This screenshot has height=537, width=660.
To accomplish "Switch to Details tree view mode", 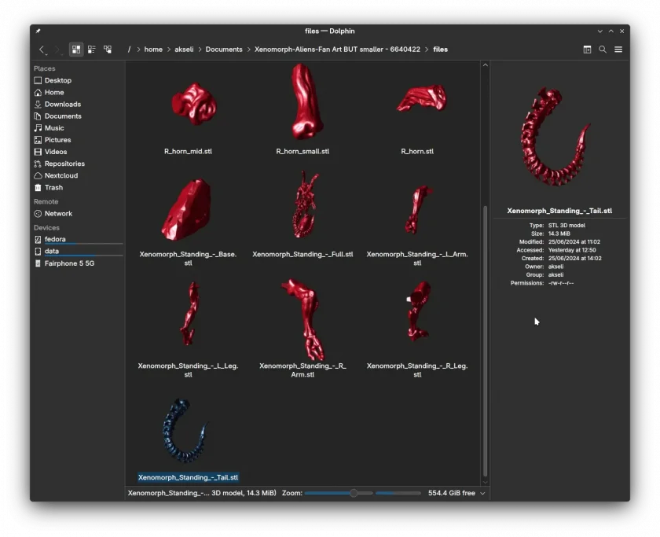I will click(x=108, y=50).
